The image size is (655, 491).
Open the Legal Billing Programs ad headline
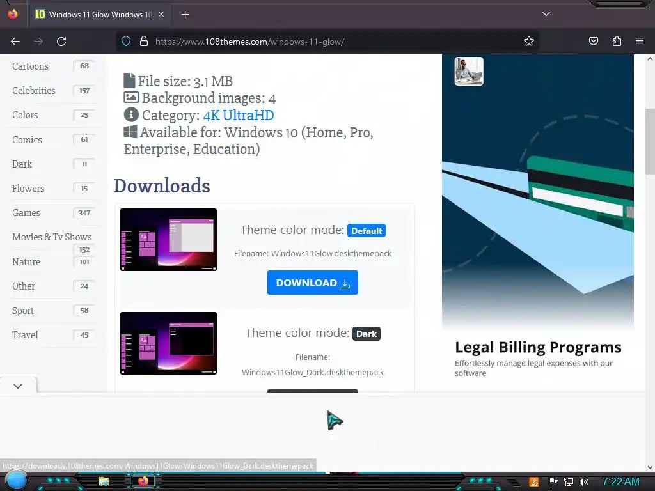[538, 347]
